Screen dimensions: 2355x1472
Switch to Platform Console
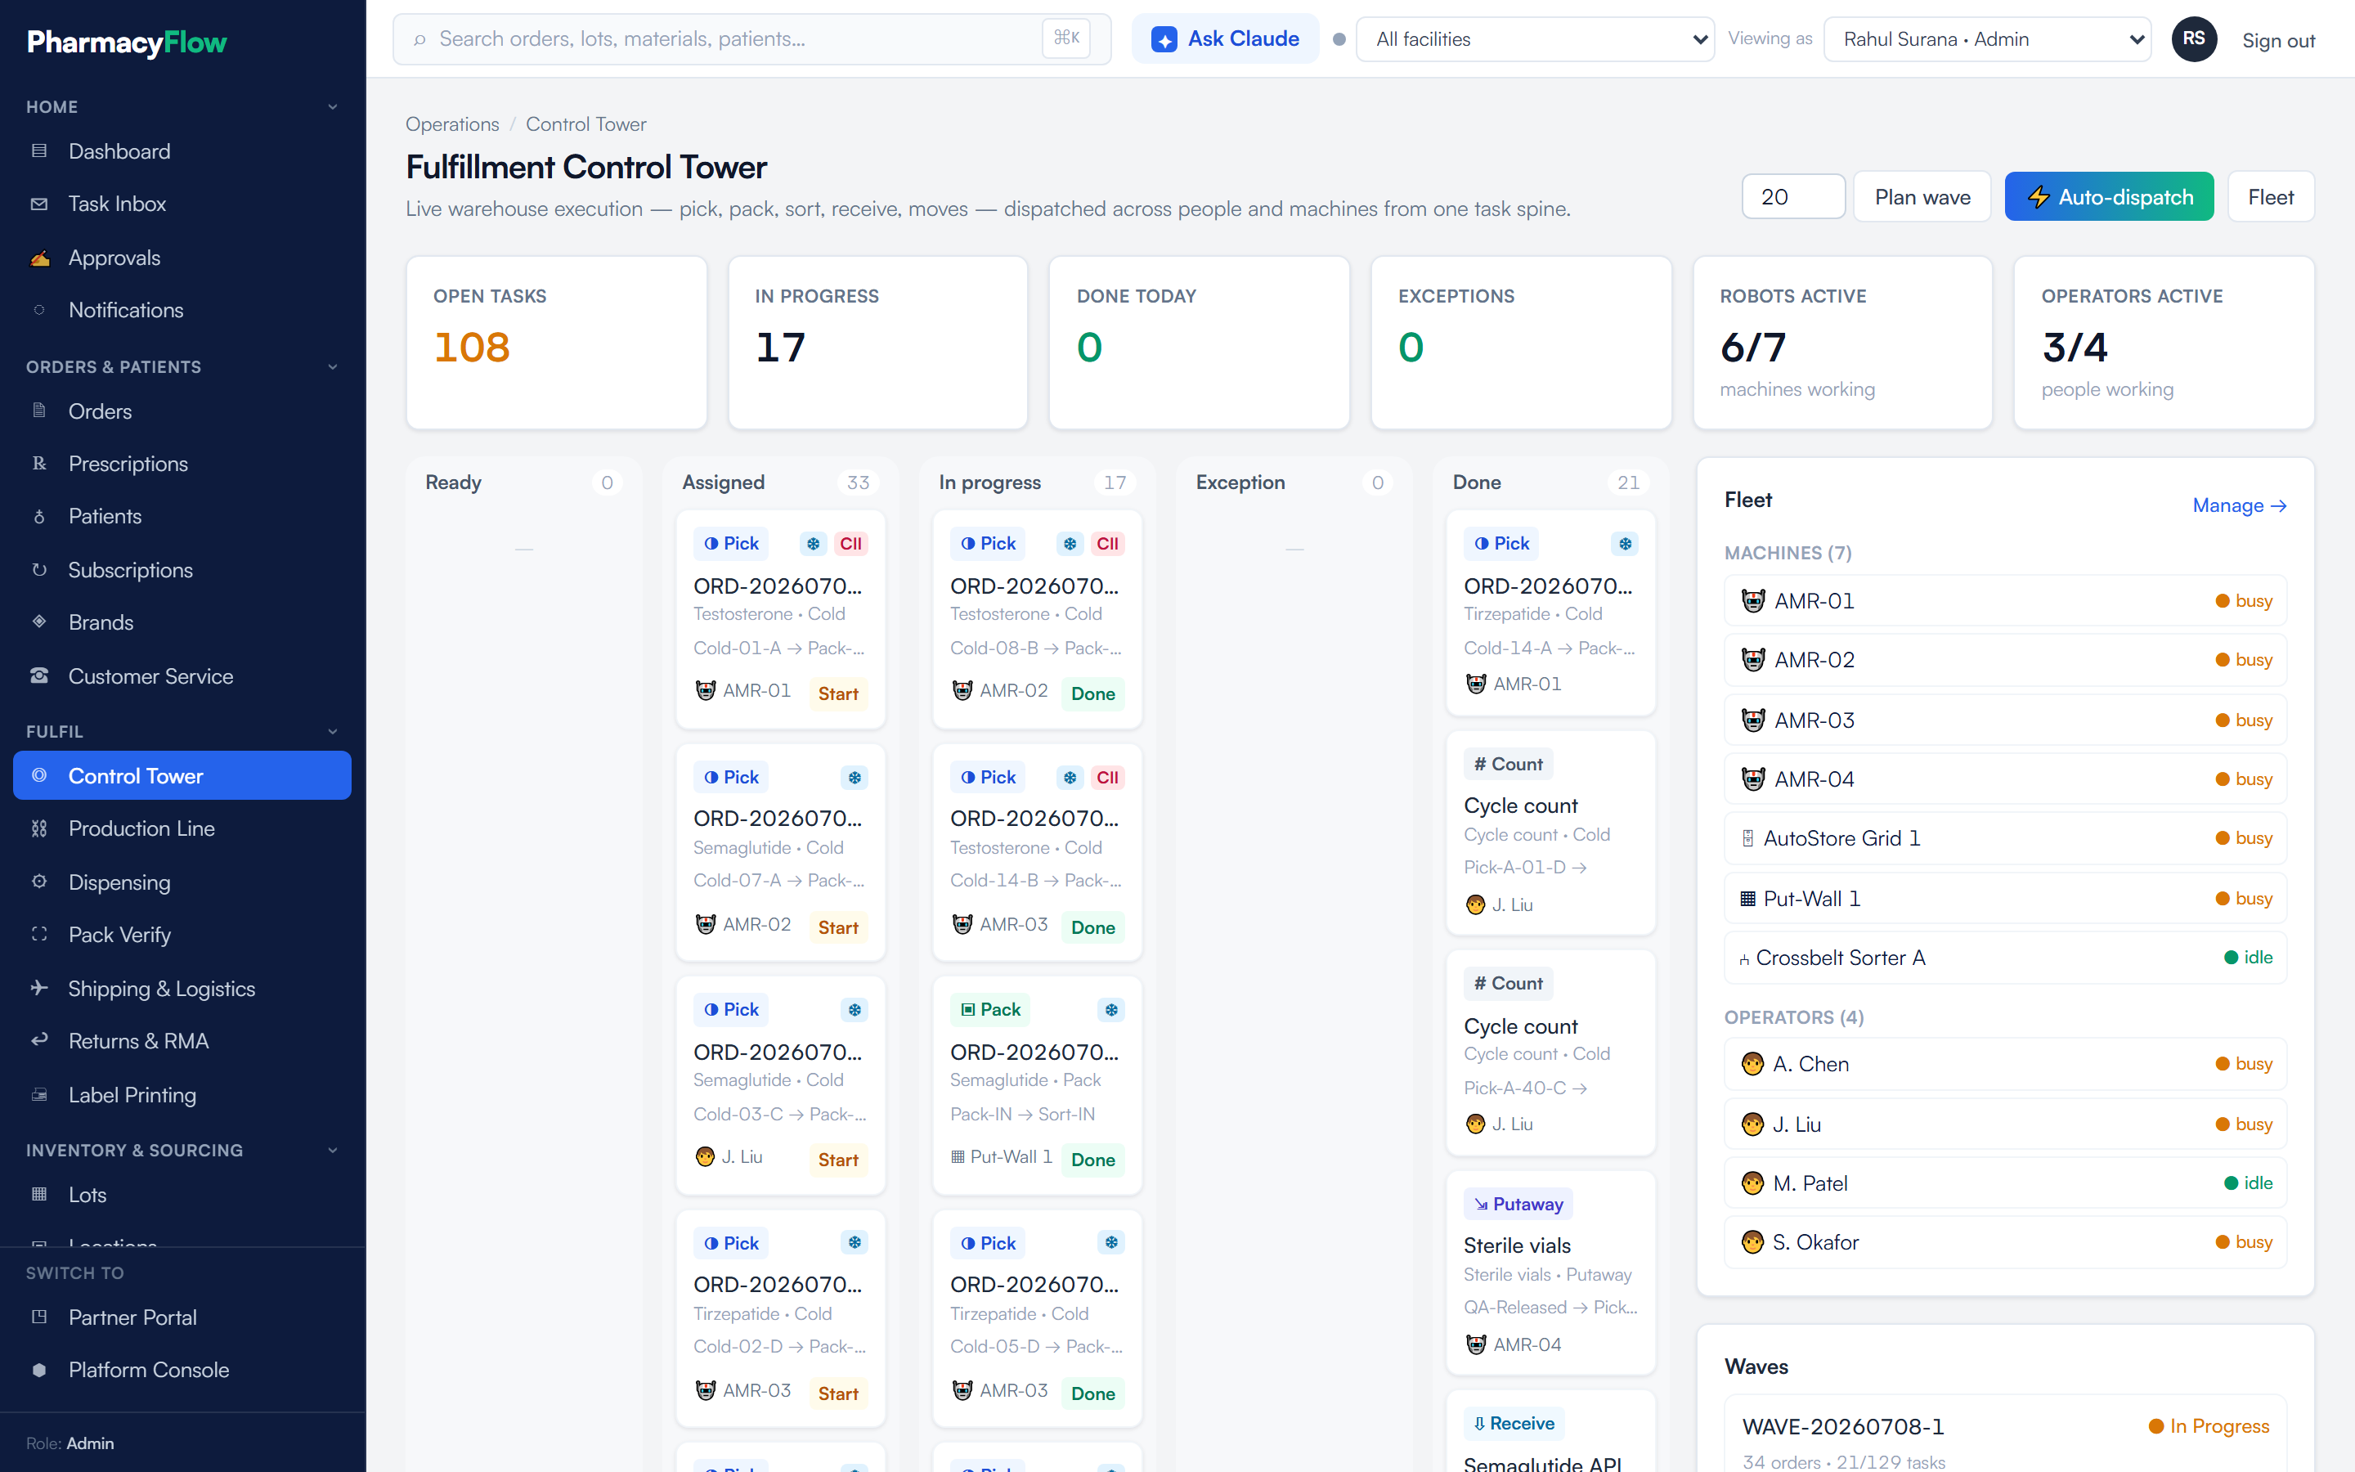tap(182, 1370)
